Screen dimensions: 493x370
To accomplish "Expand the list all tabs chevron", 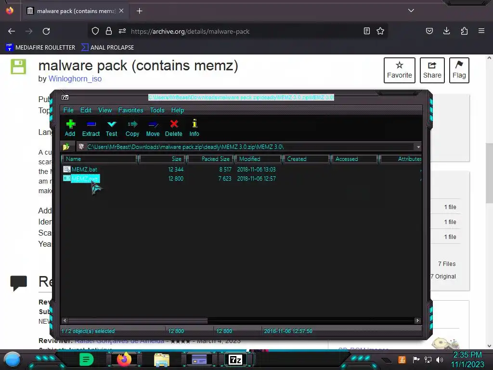I will [x=411, y=11].
